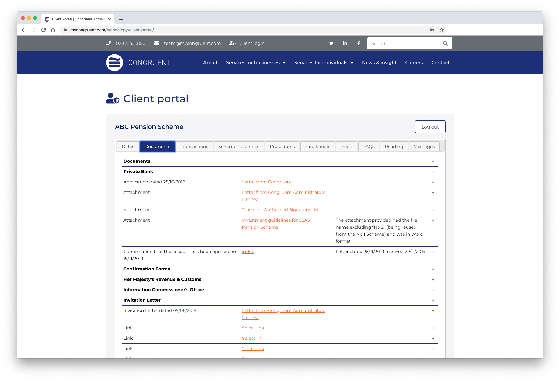560x381 pixels.
Task: Open Trustees - Authorised Signatory List link
Action: (280, 210)
